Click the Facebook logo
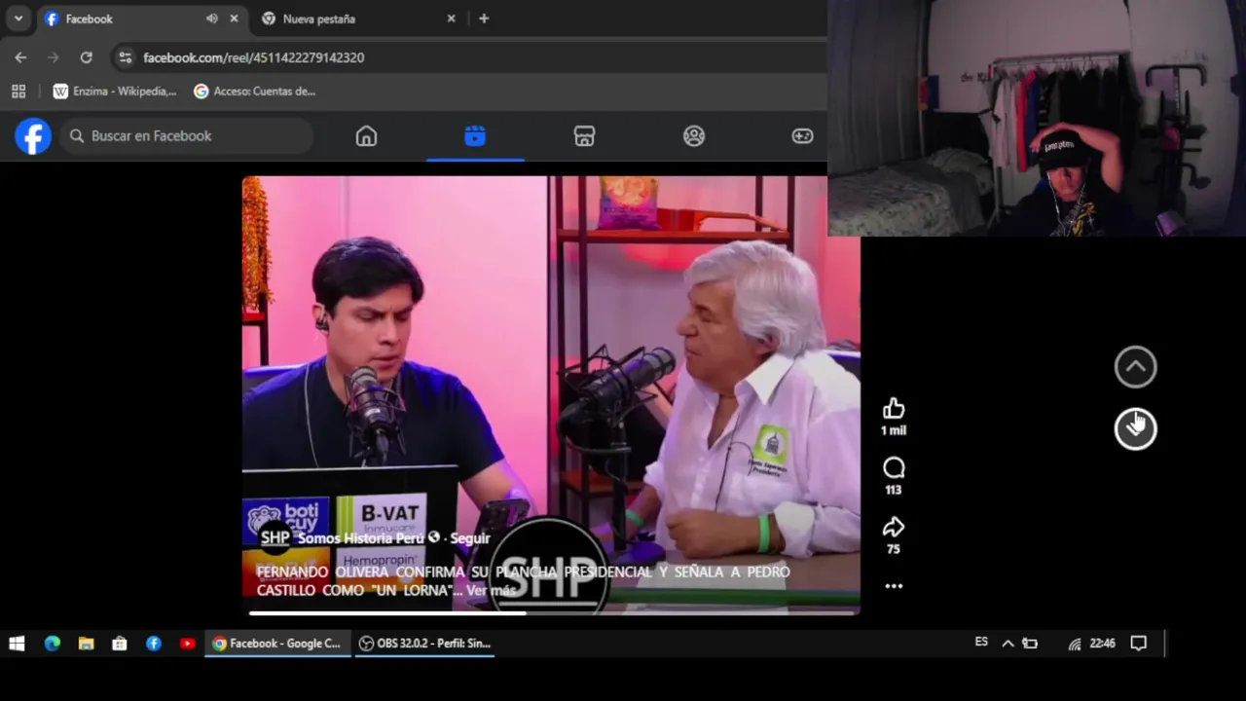The height and width of the screenshot is (701, 1246). [x=33, y=136]
